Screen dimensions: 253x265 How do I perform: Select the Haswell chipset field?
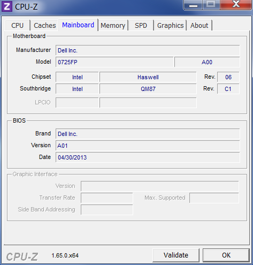click(x=148, y=77)
